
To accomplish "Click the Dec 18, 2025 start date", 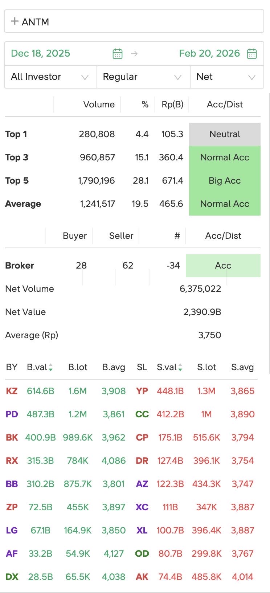I will point(41,53).
